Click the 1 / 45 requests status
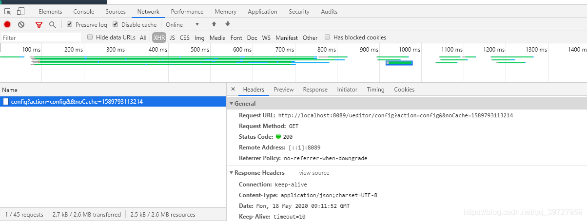 coord(24,214)
